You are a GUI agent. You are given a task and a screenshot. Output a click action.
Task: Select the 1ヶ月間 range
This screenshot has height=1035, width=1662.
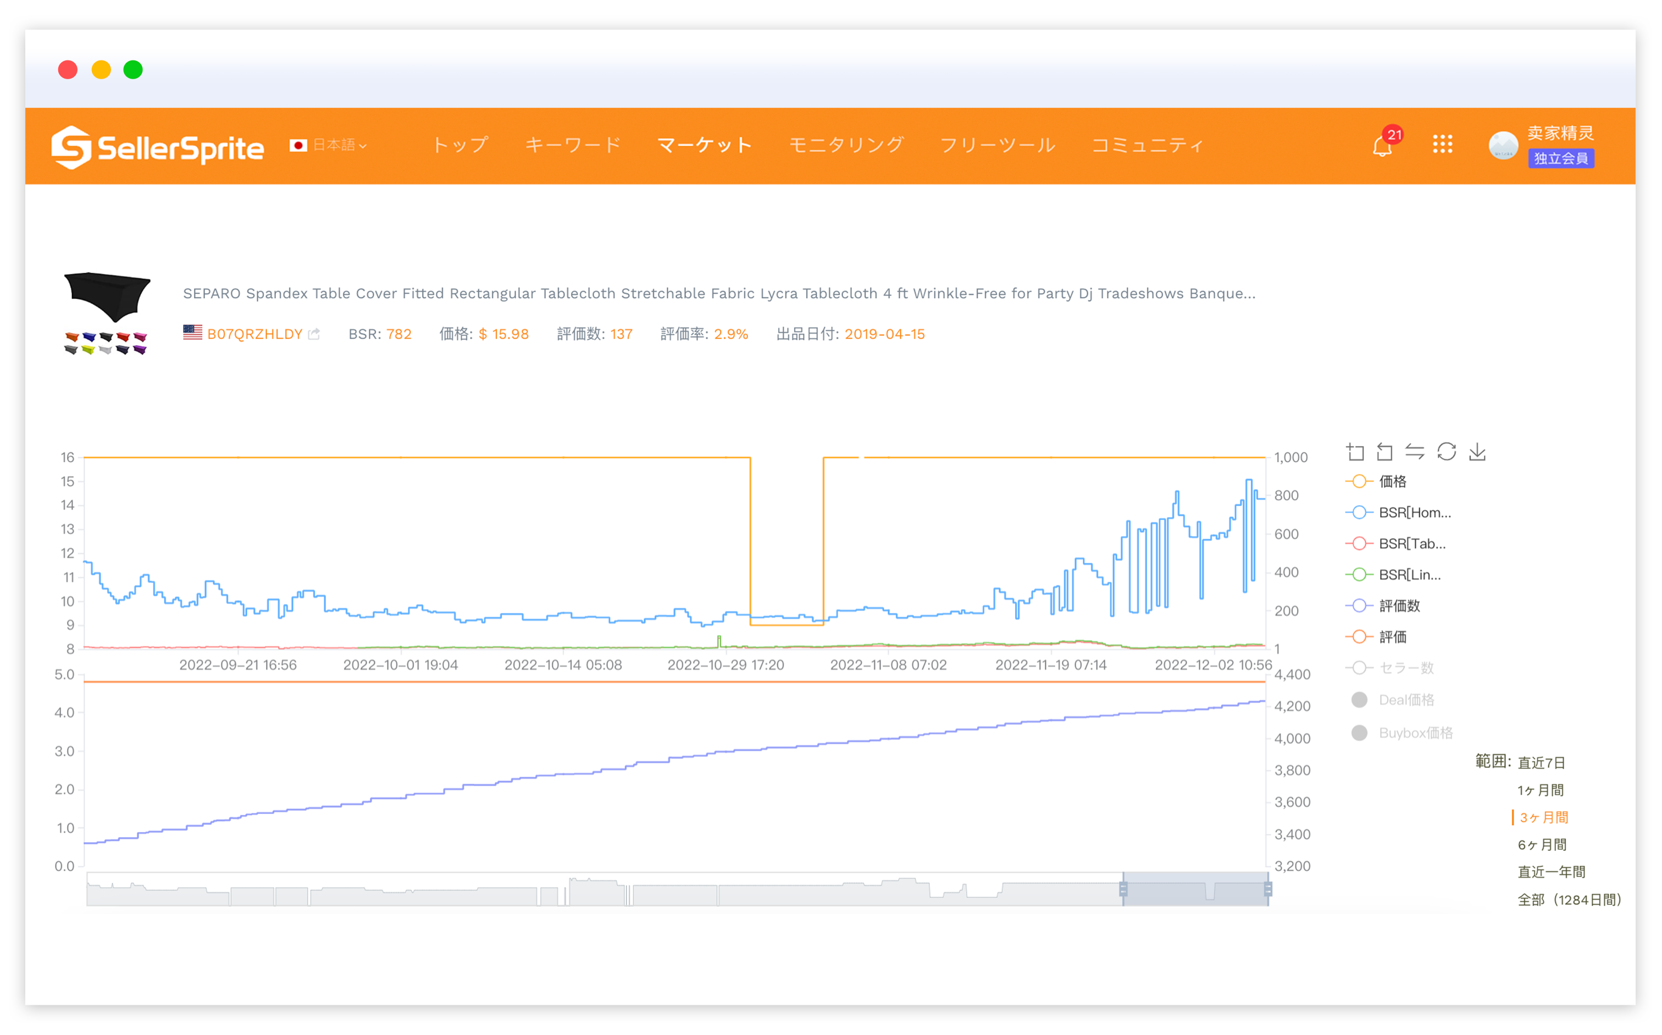1540,790
